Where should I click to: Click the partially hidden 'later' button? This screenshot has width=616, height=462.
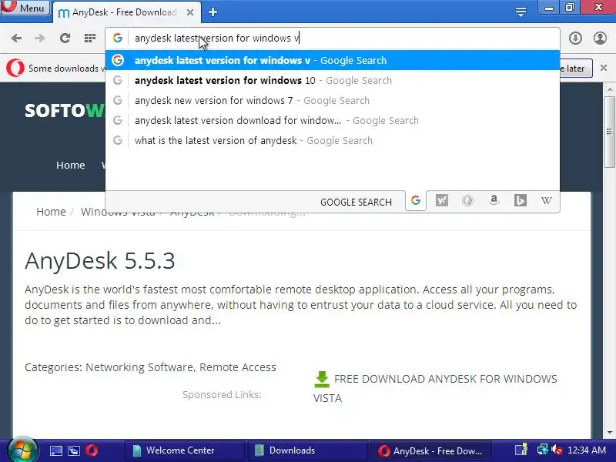pyautogui.click(x=575, y=69)
